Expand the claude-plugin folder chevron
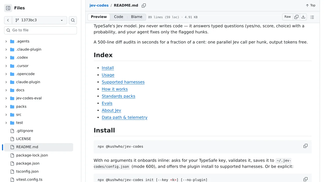The height and width of the screenshot is (182, 324). pos(6,82)
